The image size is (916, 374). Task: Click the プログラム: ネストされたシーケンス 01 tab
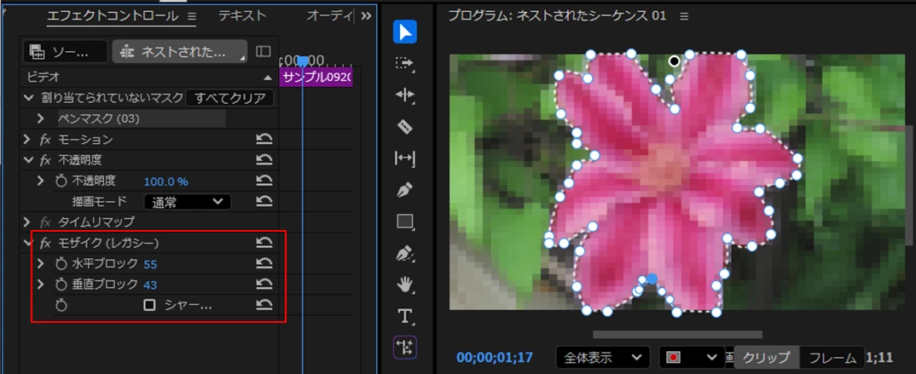point(557,16)
